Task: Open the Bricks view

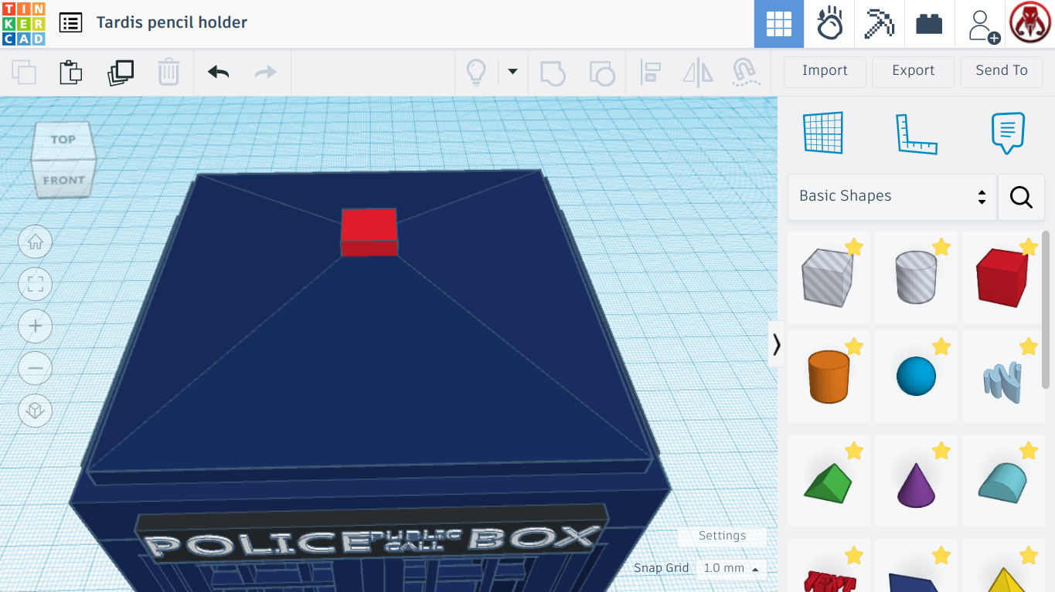Action: (929, 24)
